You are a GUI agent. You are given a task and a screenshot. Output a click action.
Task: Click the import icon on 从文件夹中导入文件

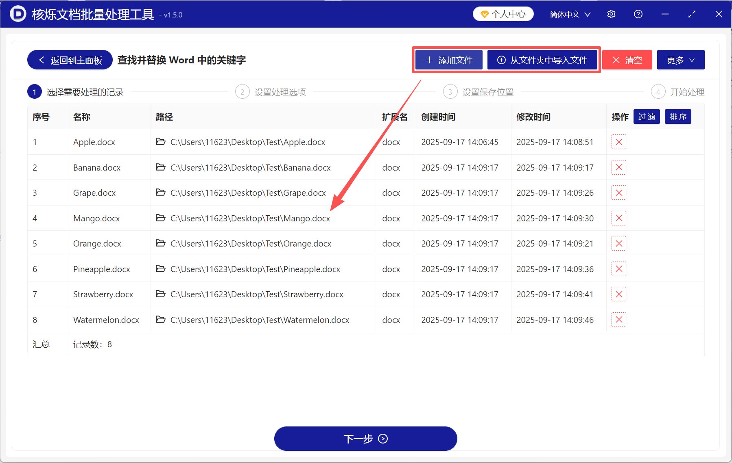(x=501, y=60)
